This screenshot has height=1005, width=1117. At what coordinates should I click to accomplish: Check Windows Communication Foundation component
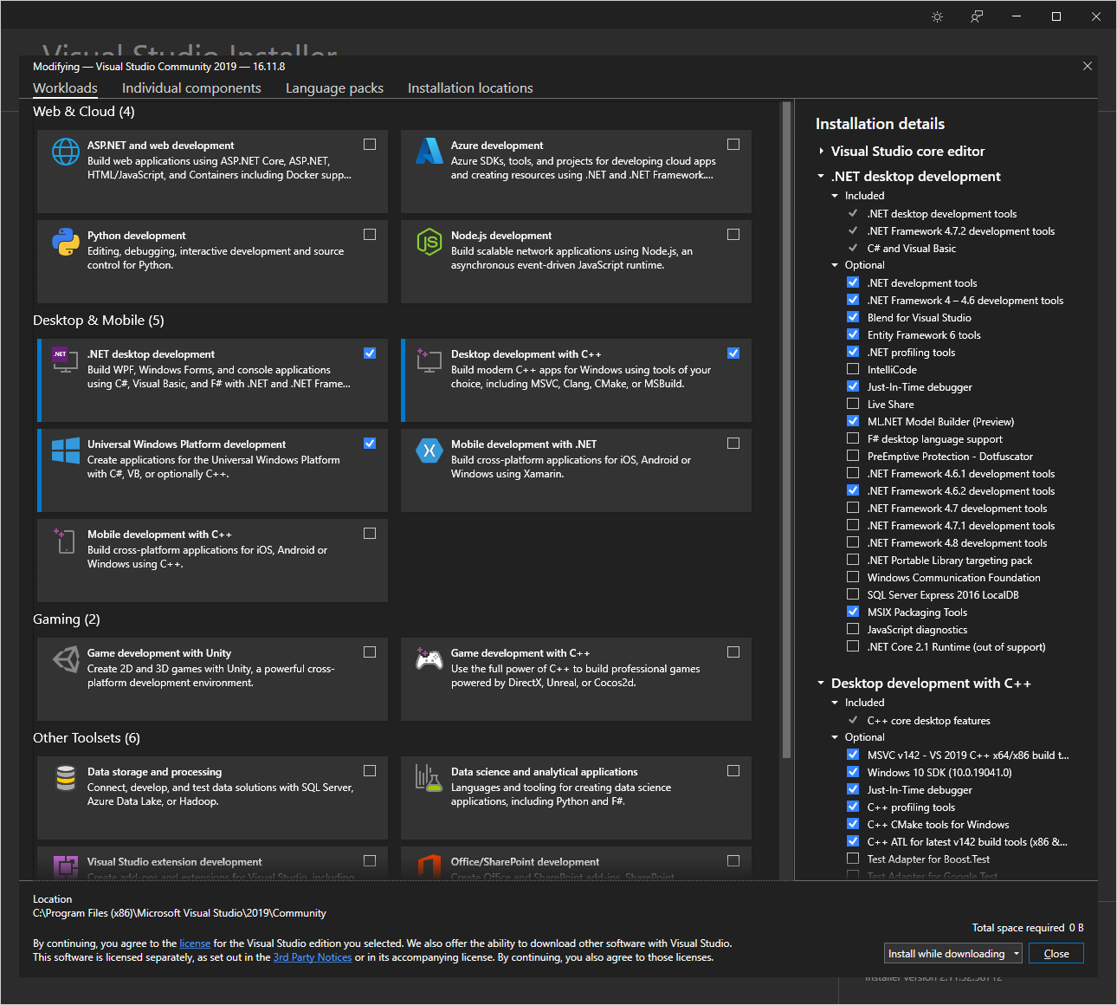pos(853,577)
